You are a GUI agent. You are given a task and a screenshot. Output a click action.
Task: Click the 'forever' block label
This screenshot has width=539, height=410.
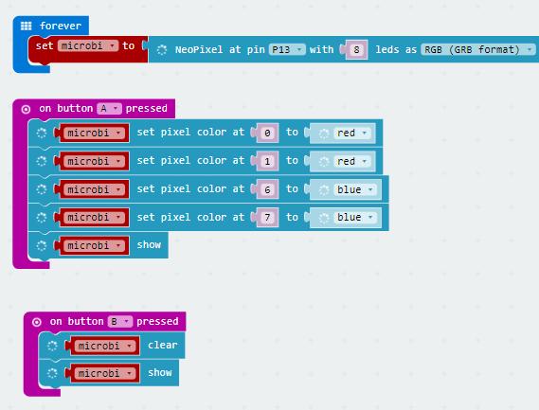pyautogui.click(x=61, y=27)
